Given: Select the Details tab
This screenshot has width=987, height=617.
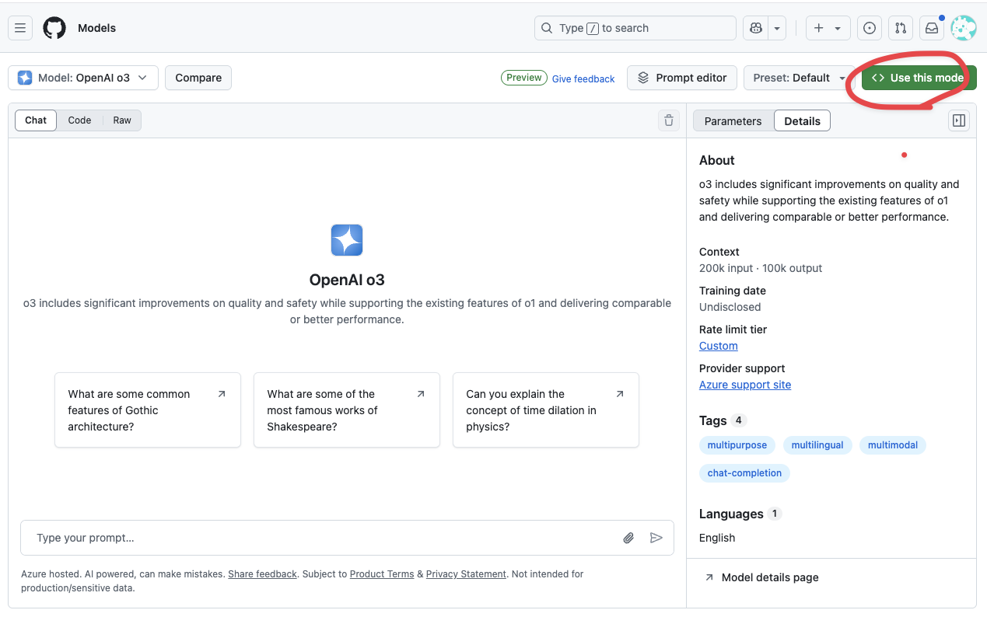Looking at the screenshot, I should 802,121.
